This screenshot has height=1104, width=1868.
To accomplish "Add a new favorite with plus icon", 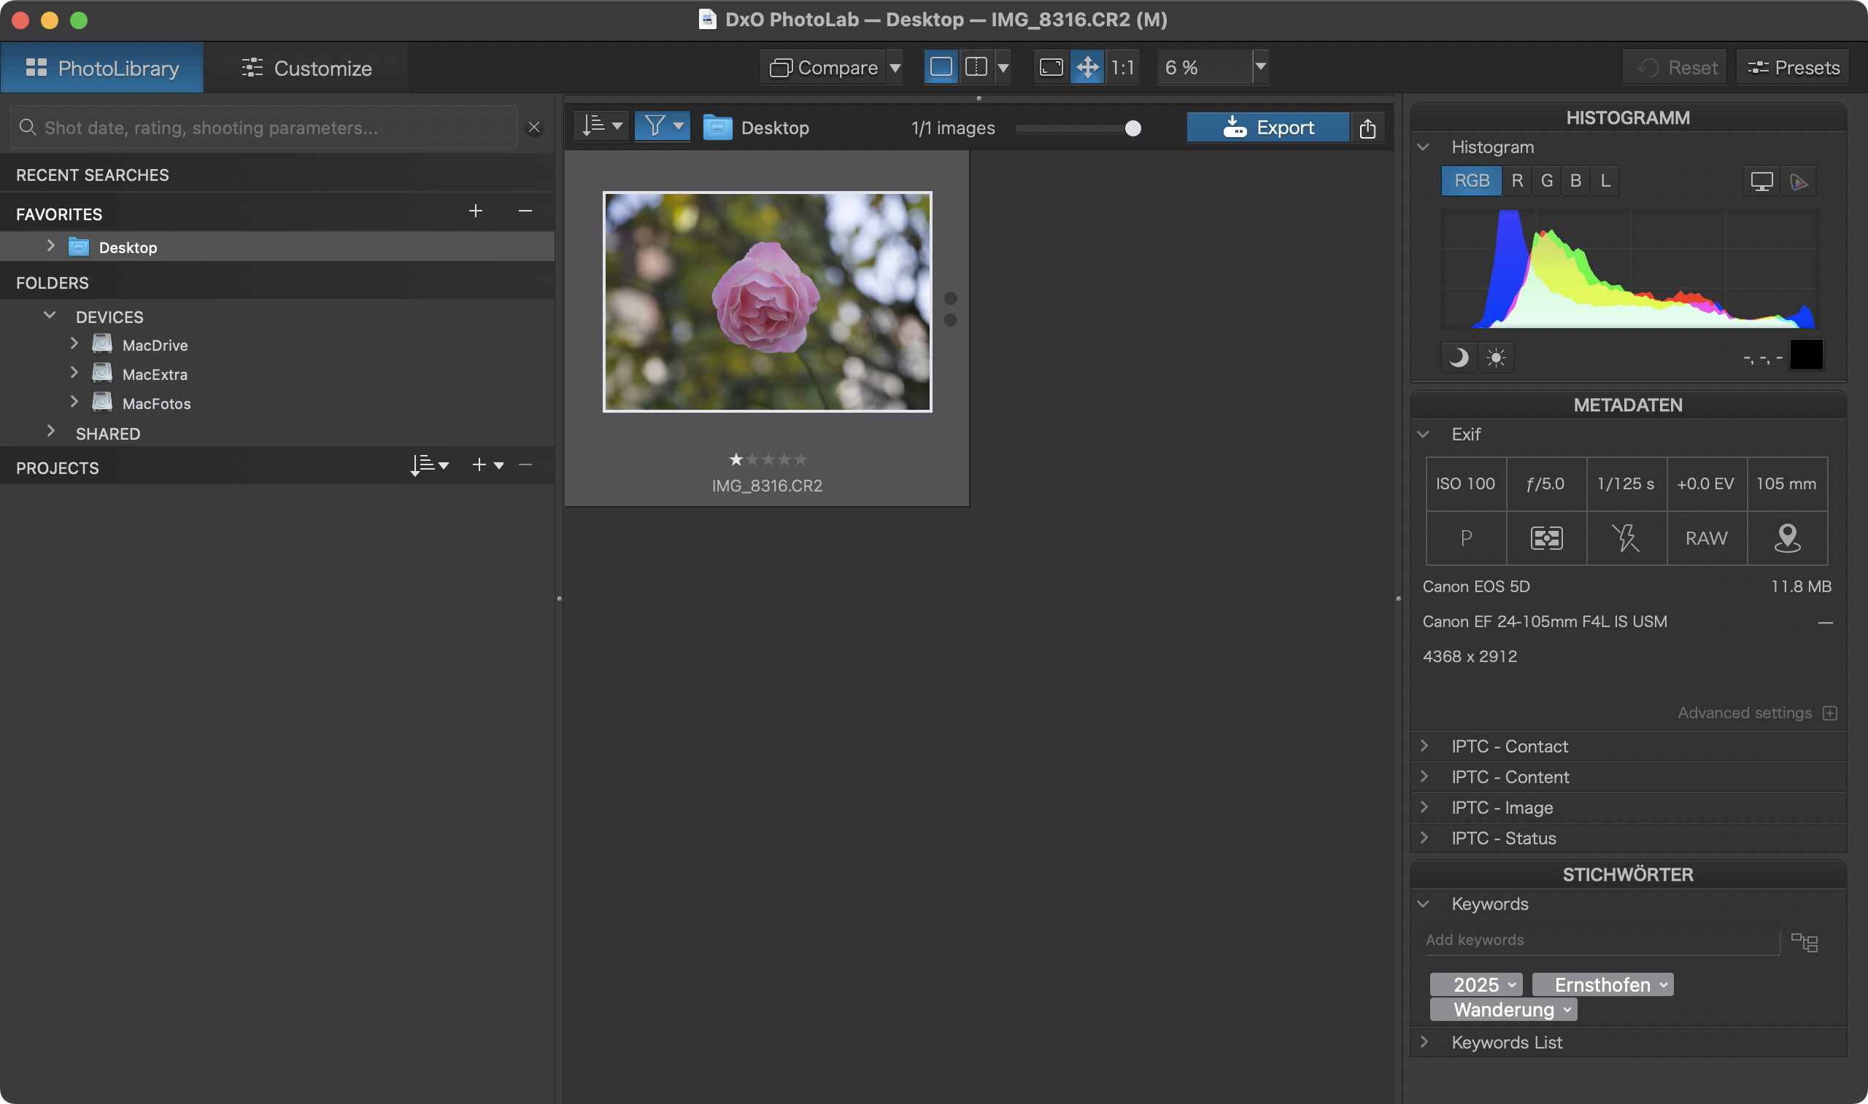I will click(x=476, y=212).
